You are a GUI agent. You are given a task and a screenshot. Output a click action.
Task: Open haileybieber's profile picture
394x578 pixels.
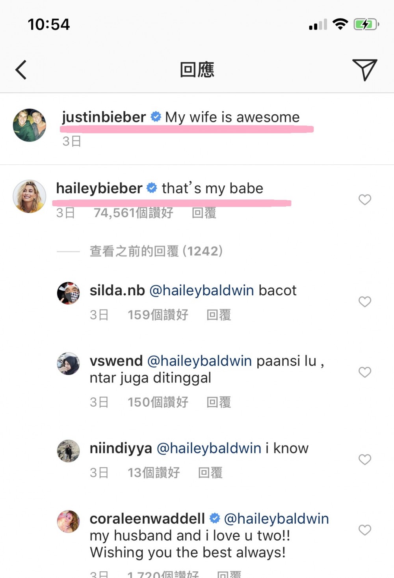[29, 196]
